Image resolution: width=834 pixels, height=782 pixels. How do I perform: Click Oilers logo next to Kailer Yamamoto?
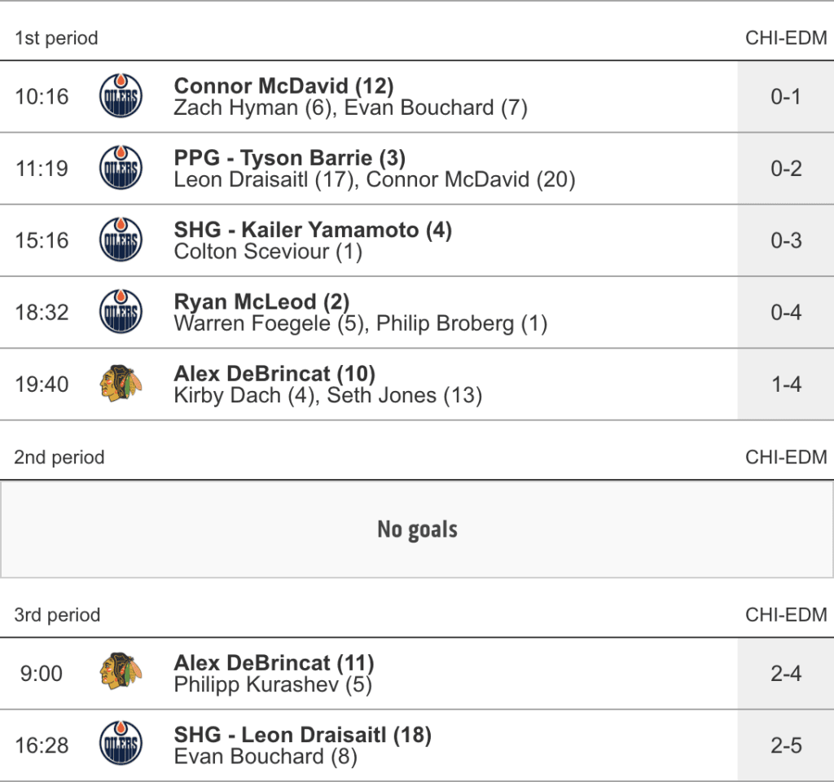[121, 240]
